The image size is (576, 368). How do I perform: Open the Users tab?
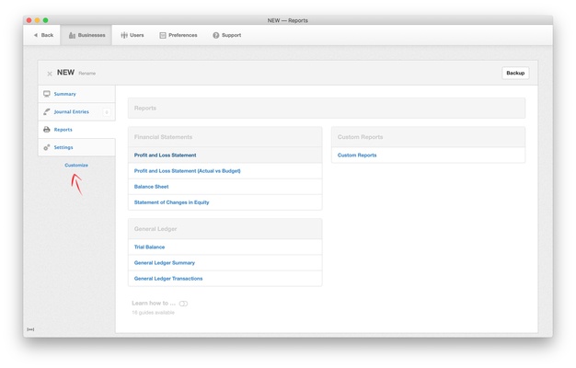(x=132, y=35)
